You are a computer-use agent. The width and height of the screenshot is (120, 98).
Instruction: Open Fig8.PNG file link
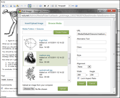pos(43,40)
